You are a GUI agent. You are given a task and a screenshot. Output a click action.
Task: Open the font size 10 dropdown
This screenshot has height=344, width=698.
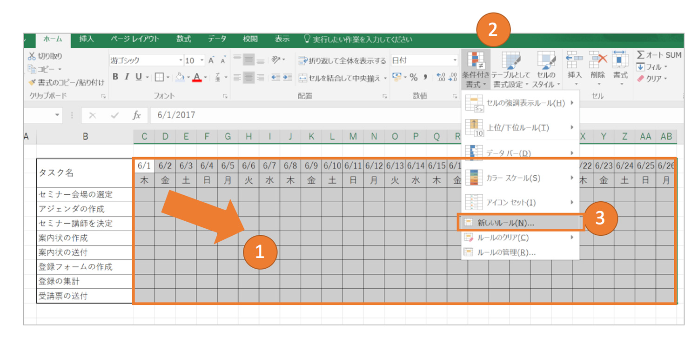pos(202,60)
